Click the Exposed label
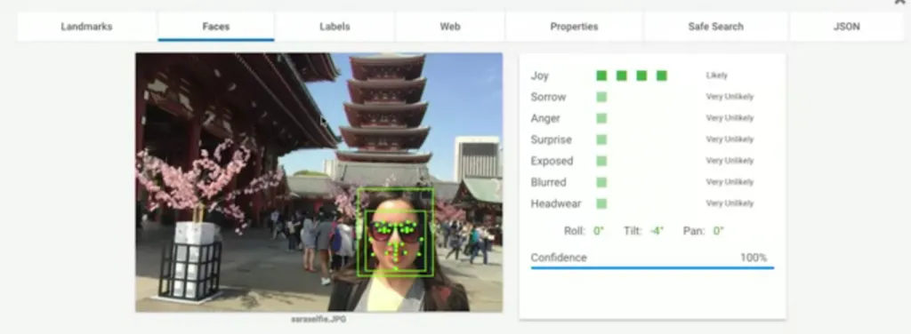This screenshot has width=911, height=334. point(552,161)
